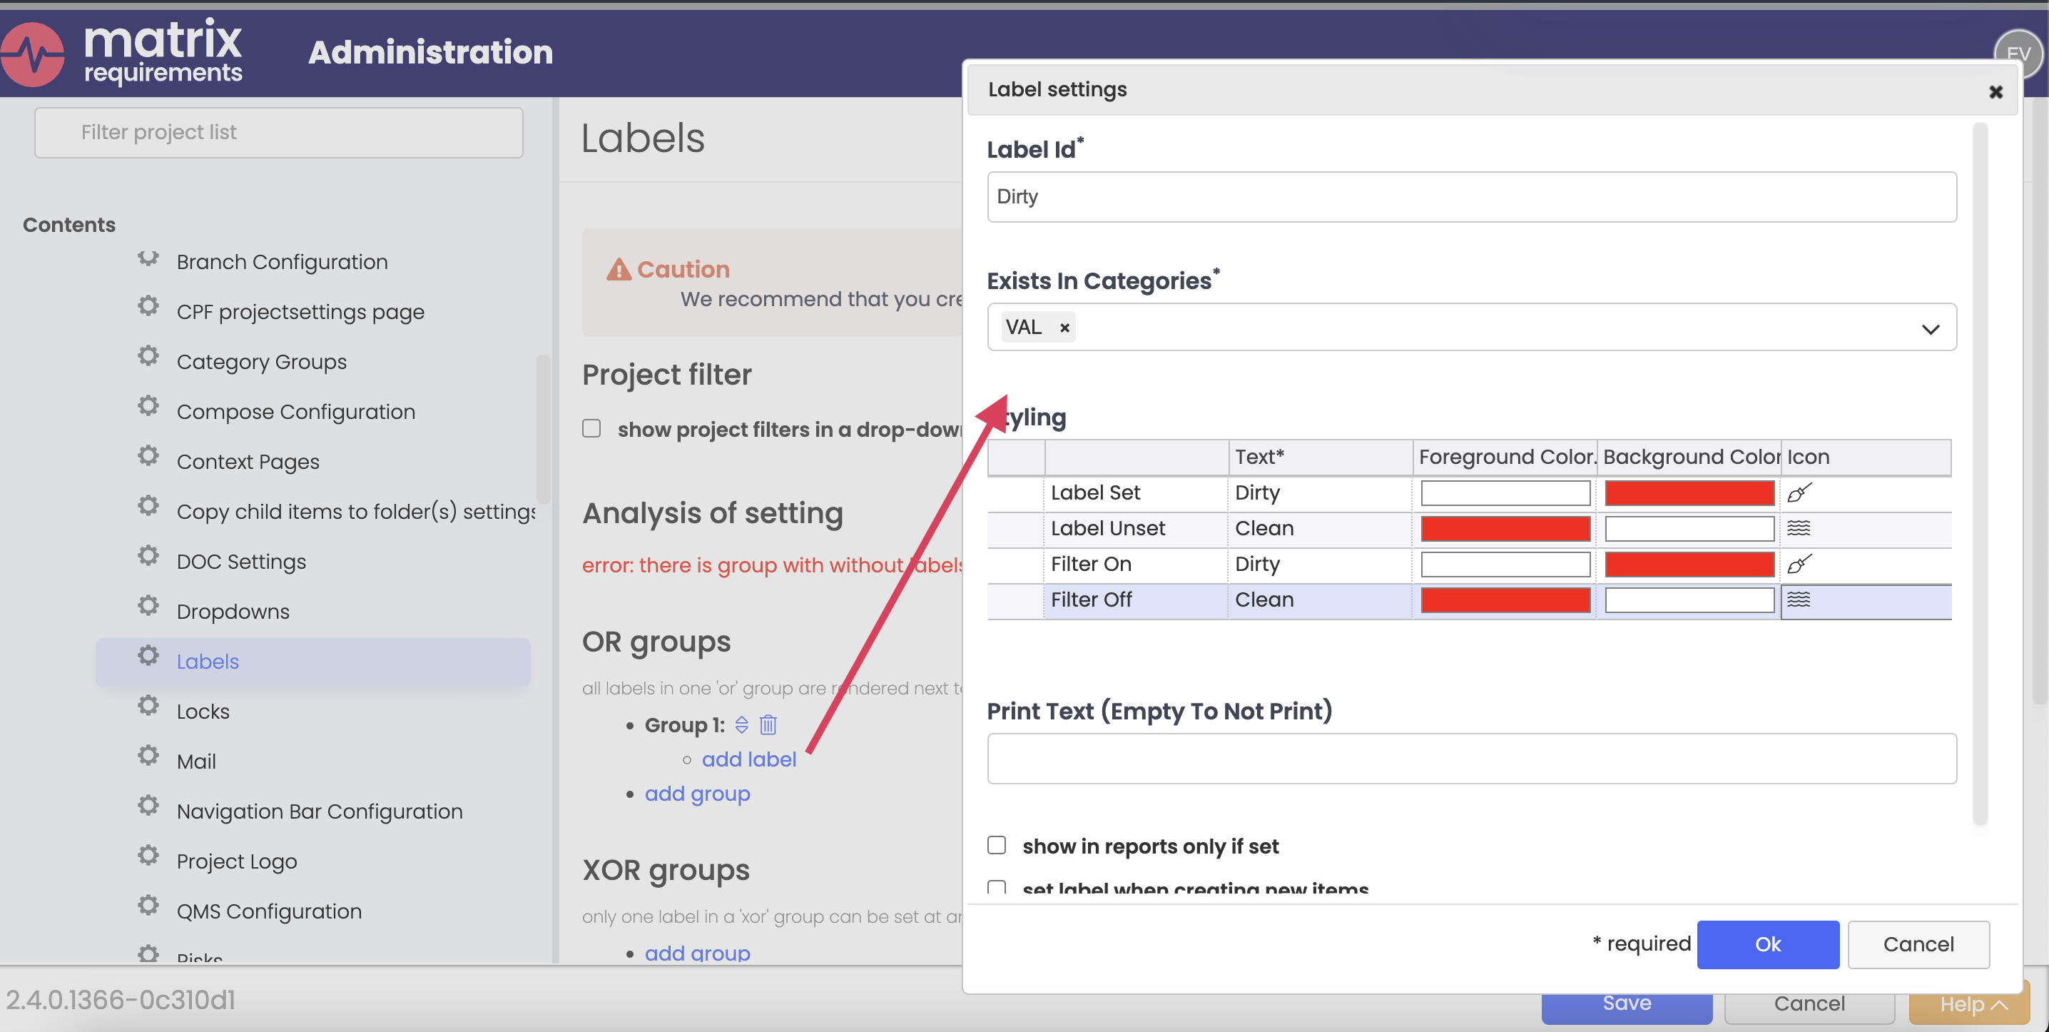Pick Filter On red background color swatch

1689,564
